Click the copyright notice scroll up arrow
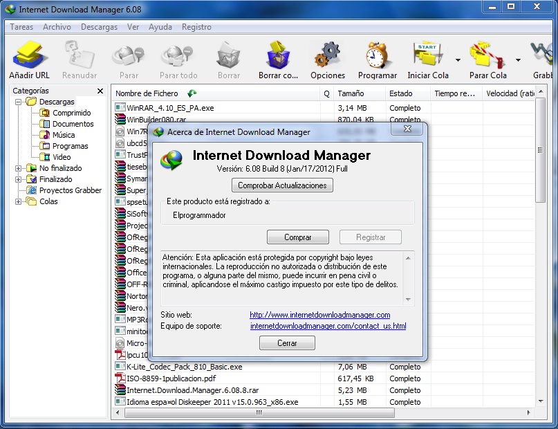The image size is (558, 429). point(408,258)
